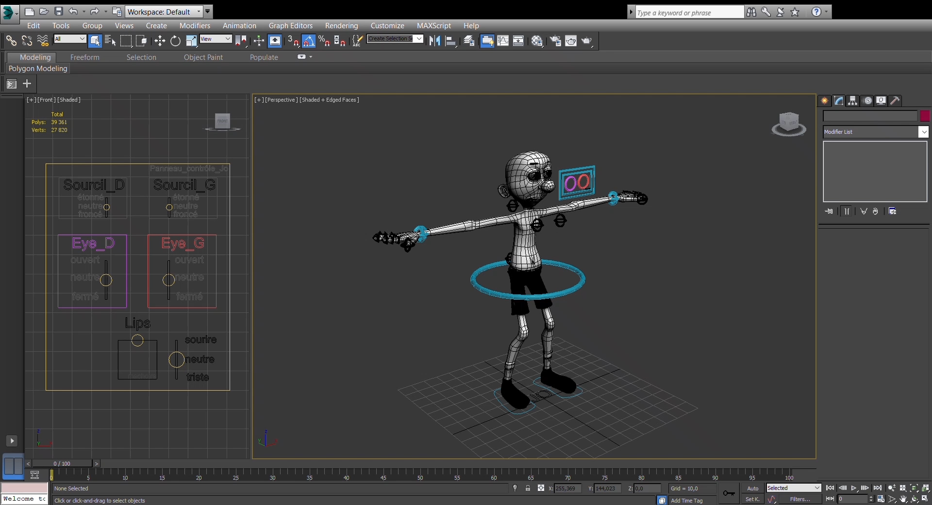This screenshot has width=932, height=505.
Task: Click the Filters... button
Action: (x=799, y=499)
